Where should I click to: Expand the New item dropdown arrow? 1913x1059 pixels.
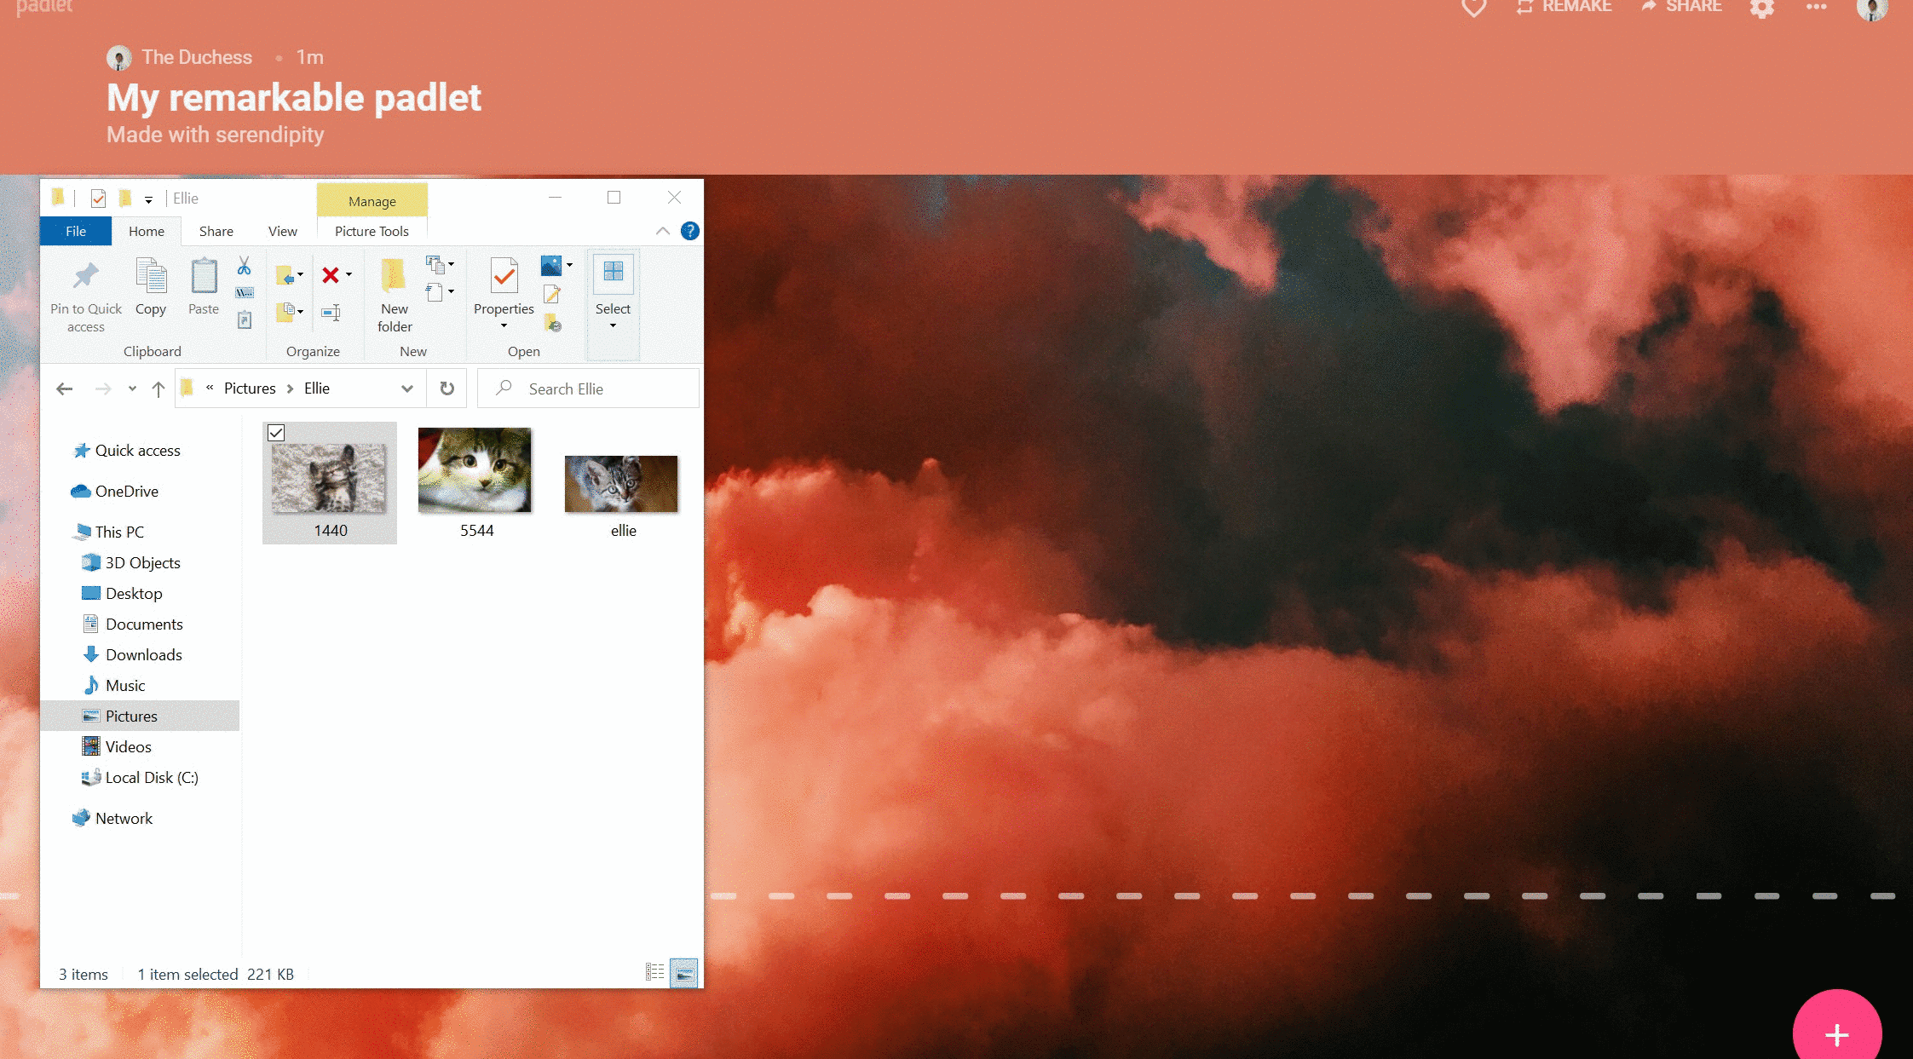[x=451, y=264]
